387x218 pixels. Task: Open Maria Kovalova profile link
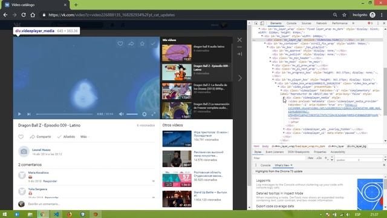coord(38,173)
